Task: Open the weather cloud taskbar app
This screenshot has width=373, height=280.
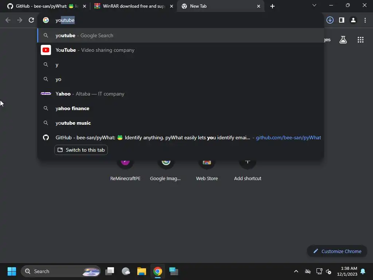Action: pos(126,271)
